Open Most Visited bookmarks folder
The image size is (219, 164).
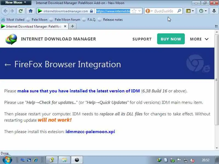pyautogui.click(x=13, y=20)
